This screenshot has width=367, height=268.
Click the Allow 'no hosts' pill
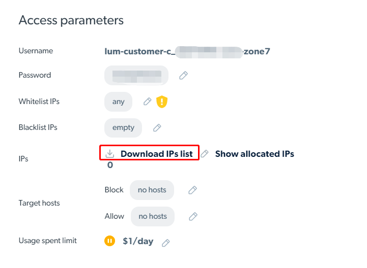[153, 216]
